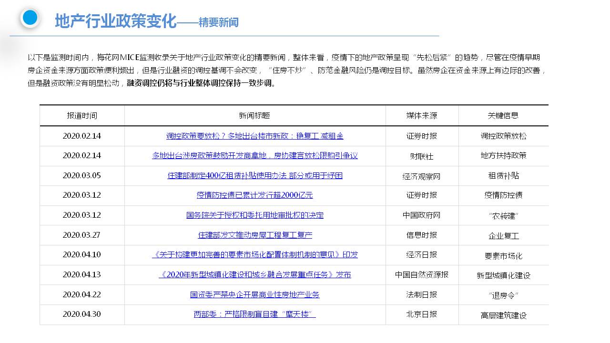This screenshot has width=610, height=343.
Task: Open the 住建部制定400亿租赁补贴 article link
Action: click(254, 175)
